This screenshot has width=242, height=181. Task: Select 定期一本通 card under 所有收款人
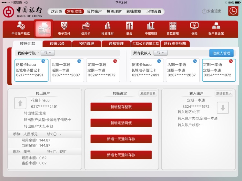point(219,70)
